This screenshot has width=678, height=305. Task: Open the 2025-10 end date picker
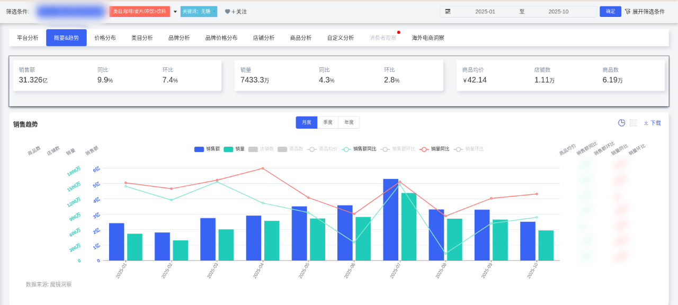click(x=558, y=12)
